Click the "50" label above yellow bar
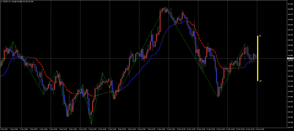The height and width of the screenshot is (131, 294). pos(260,36)
